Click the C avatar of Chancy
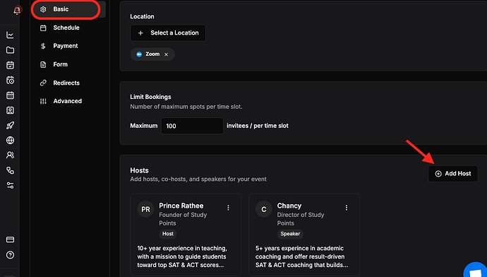 264,209
